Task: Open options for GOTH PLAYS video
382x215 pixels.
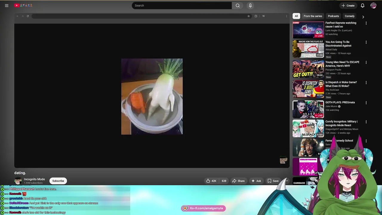Action: [366, 103]
